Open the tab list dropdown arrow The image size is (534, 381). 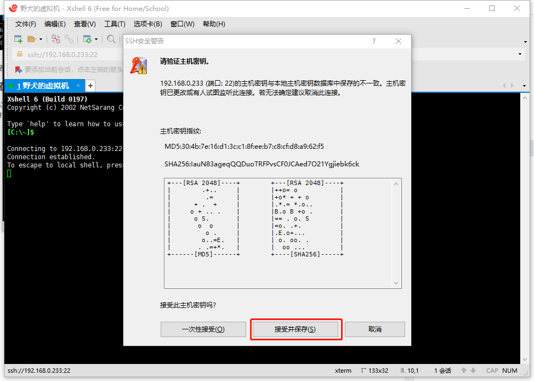525,86
